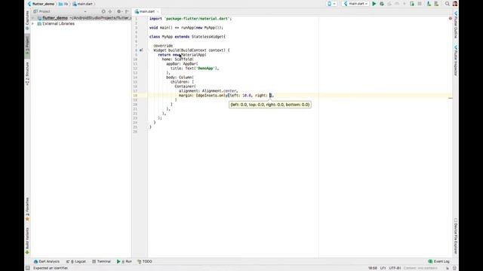This screenshot has height=271, width=483.
Task: Click the cursor position indicator in status bar
Action: coord(372,268)
